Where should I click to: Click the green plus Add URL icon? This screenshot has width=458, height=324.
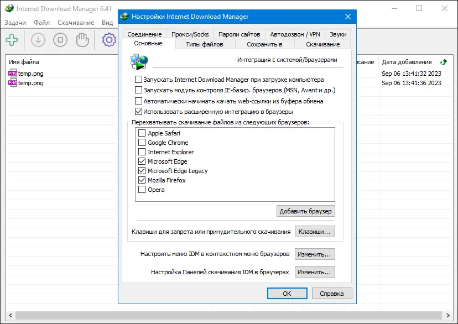[x=12, y=40]
